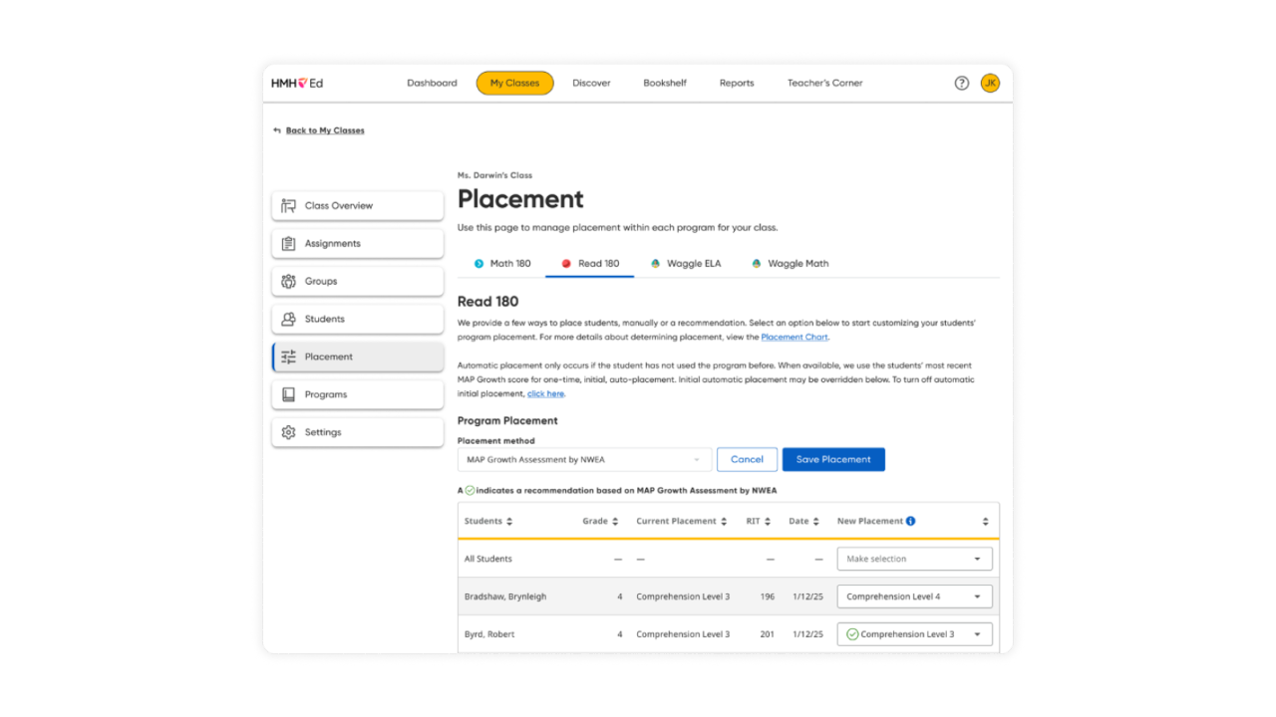Open Class Overview in sidebar
Image resolution: width=1276 pixels, height=717 pixels.
(x=358, y=206)
